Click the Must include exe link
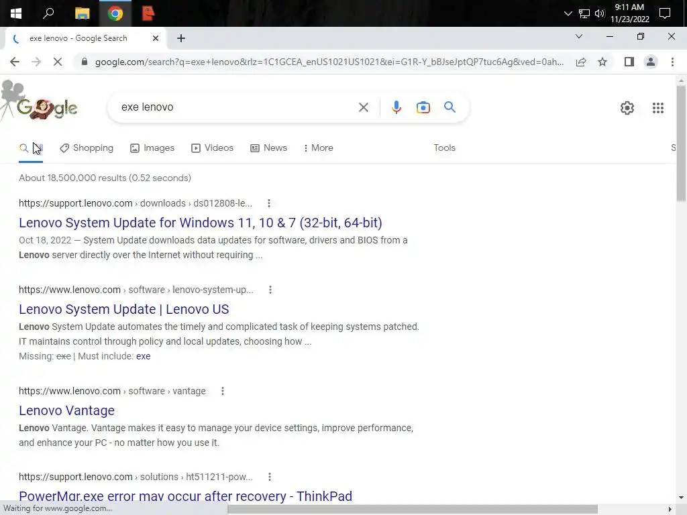 [144, 357]
